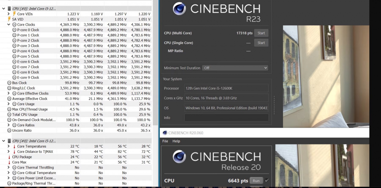The height and width of the screenshot is (188, 381).
Task: Click the thermometer icon beside Core Max
Action: click(x=9, y=162)
